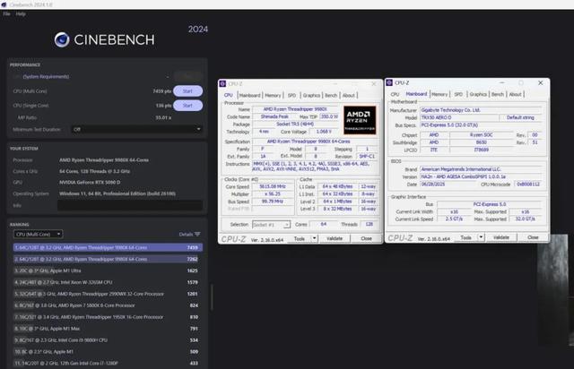574x369 pixels.
Task: Switch to About tab in left CPU-Z window
Action: [x=349, y=96]
